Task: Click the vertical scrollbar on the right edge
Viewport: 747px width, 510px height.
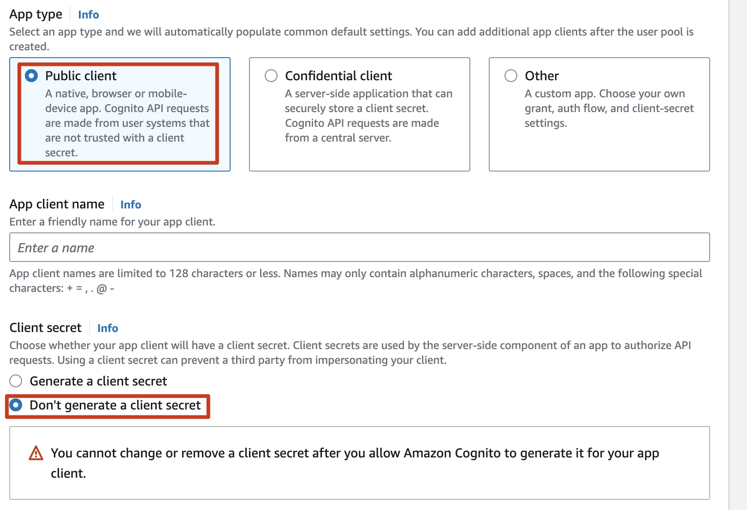Action: [738, 255]
